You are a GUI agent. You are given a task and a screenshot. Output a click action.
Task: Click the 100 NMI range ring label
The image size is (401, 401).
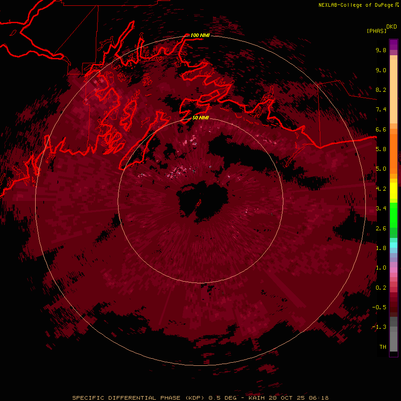point(200,35)
